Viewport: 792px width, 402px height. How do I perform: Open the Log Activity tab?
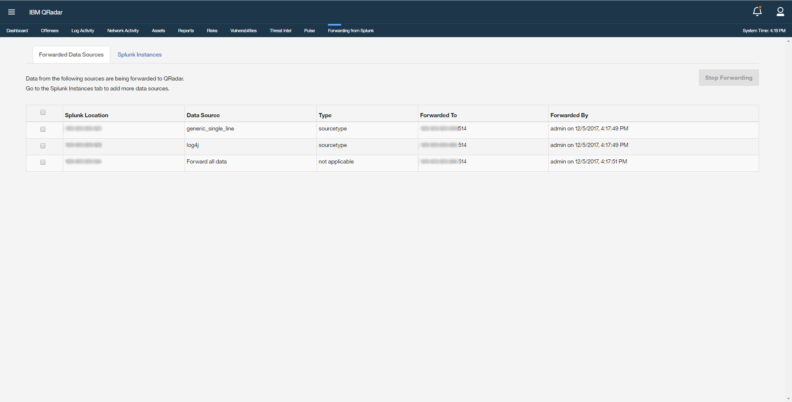82,31
